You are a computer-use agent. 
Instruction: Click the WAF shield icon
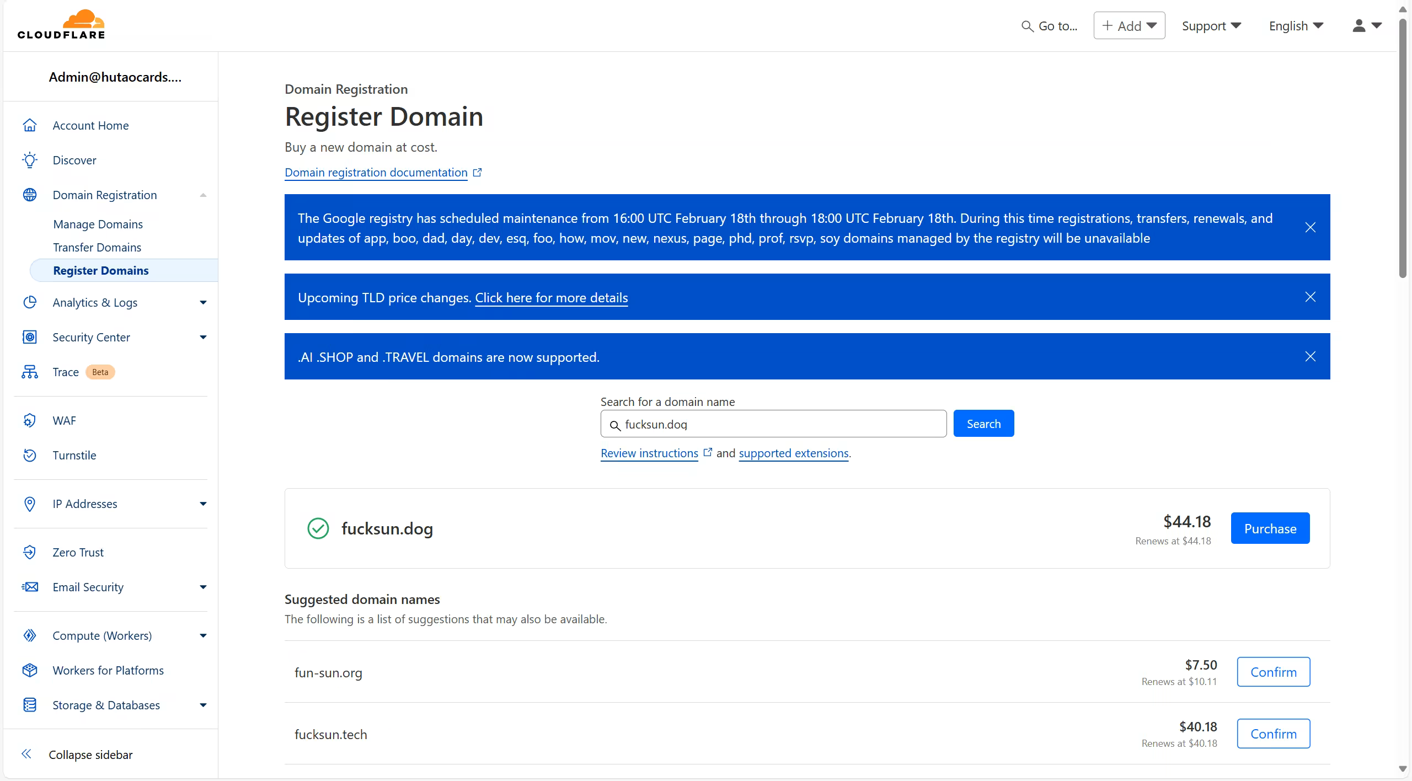(30, 420)
